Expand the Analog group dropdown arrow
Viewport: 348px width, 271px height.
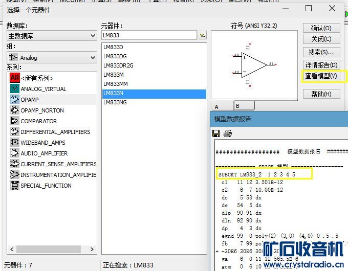coord(93,58)
